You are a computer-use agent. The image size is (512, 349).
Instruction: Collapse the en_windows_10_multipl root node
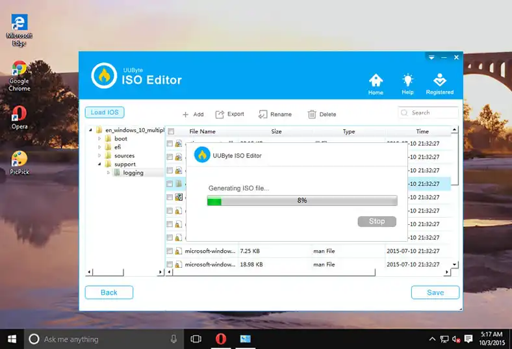click(90, 130)
